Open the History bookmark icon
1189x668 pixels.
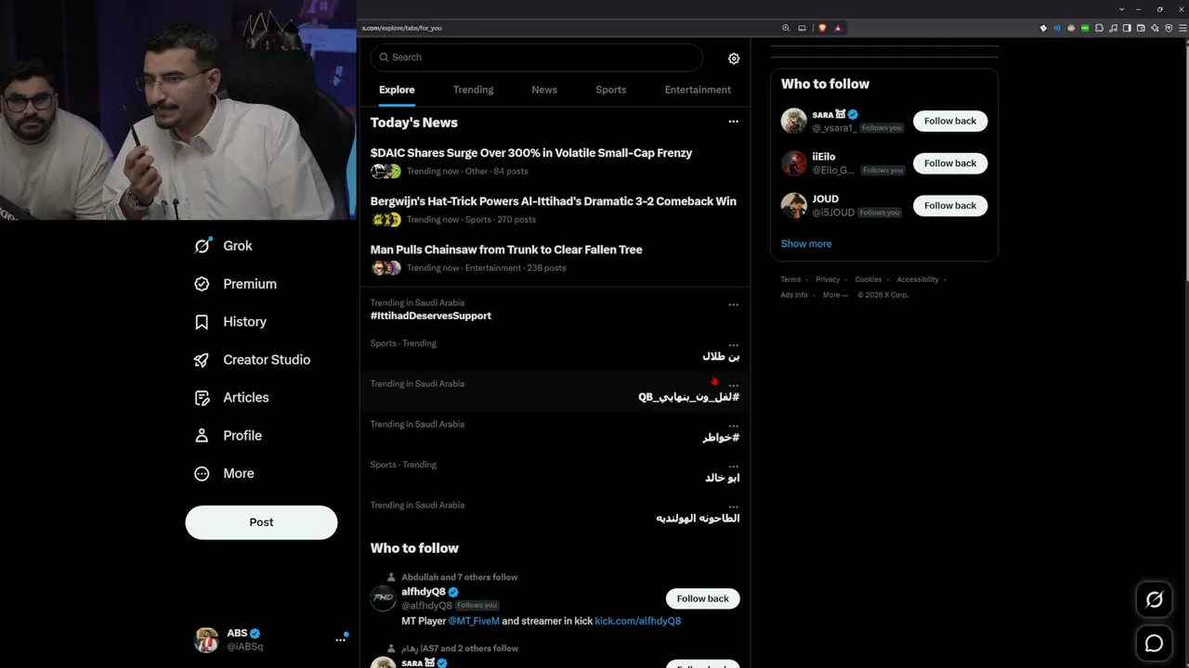[202, 322]
